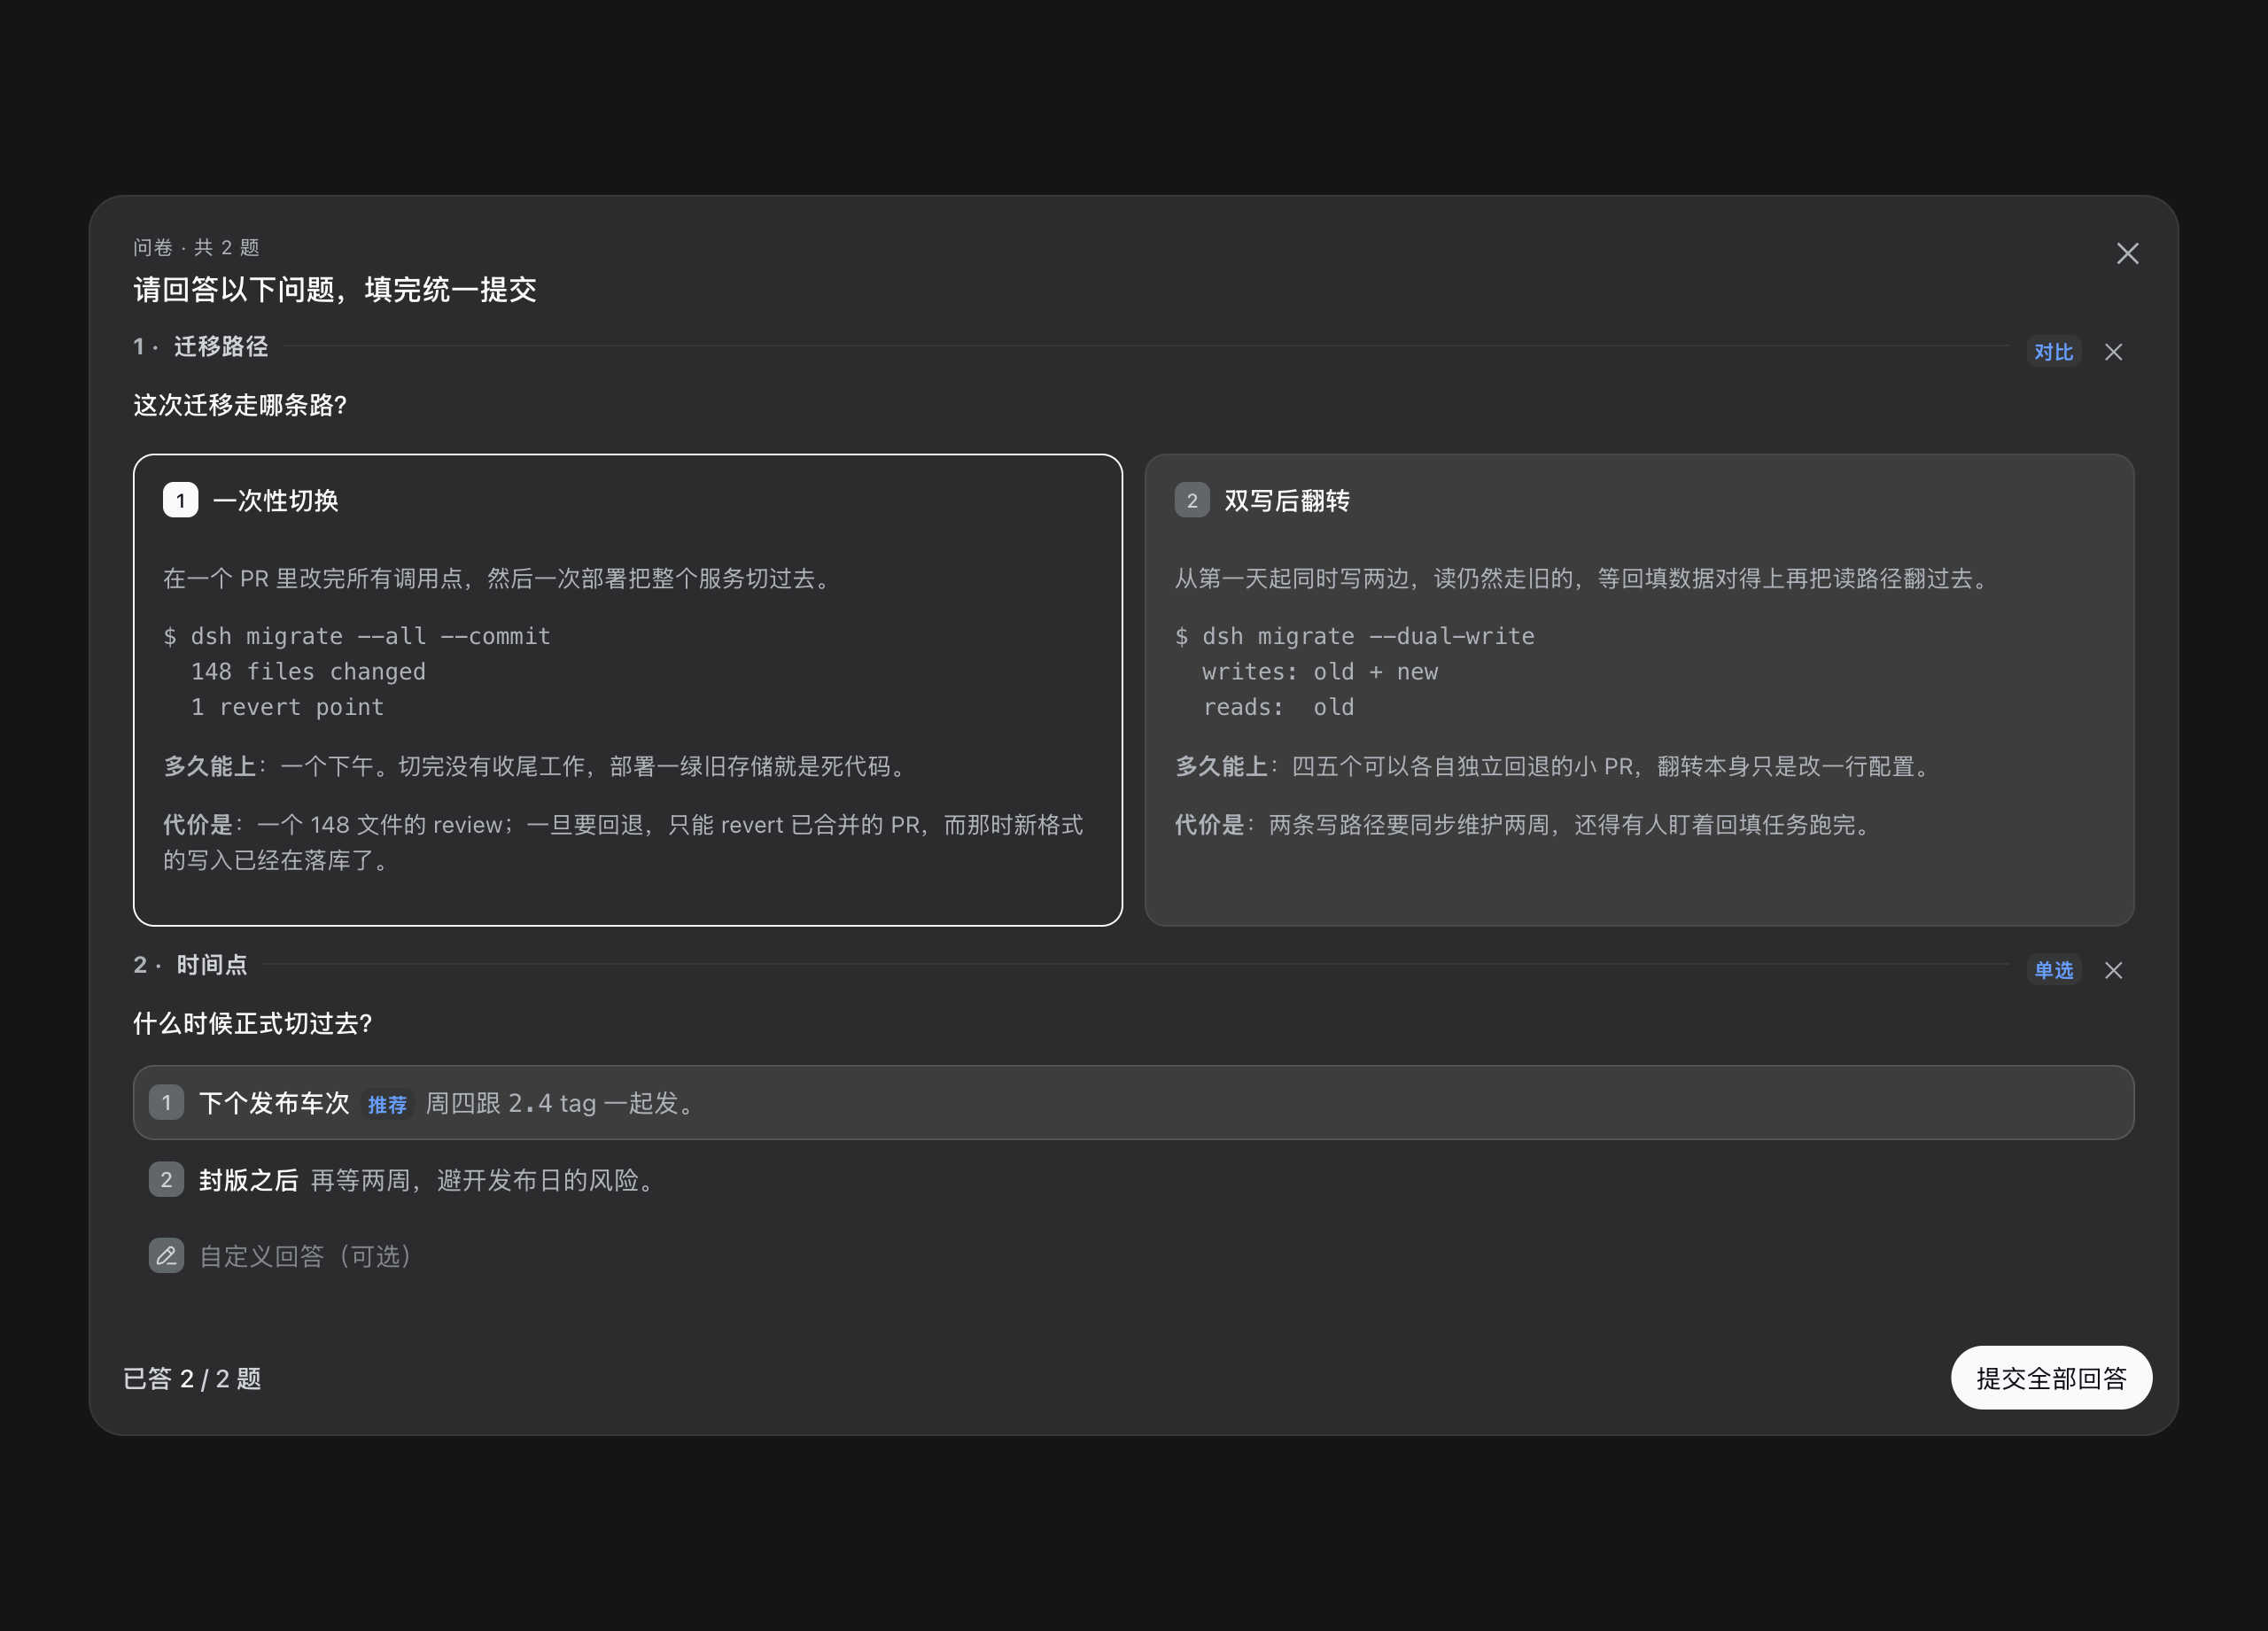This screenshot has width=2268, height=1631.
Task: Select the 一次性切换 option card
Action: [x=627, y=690]
